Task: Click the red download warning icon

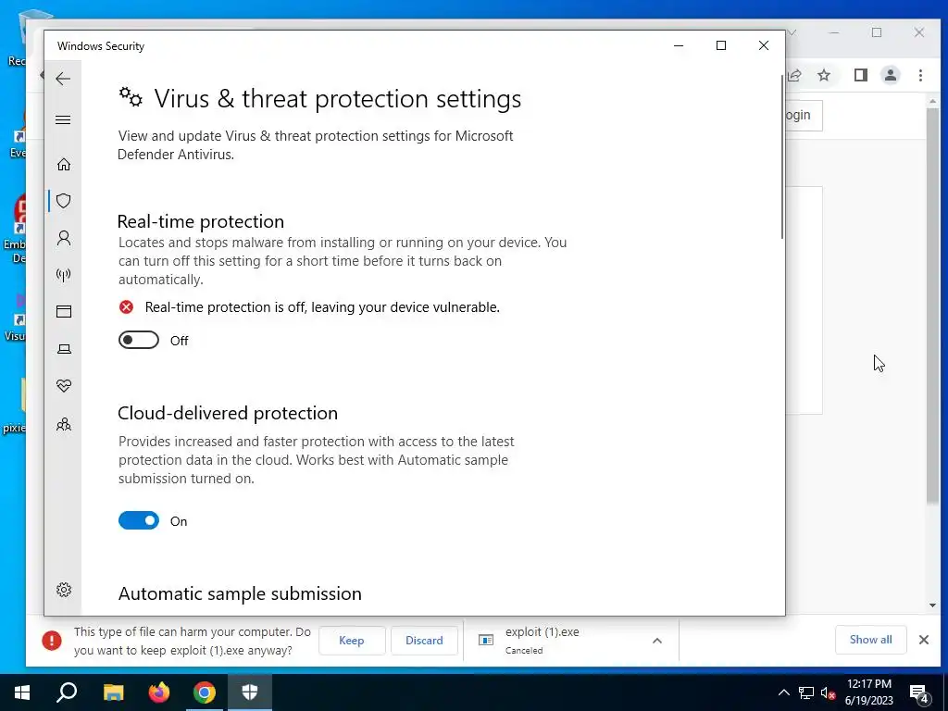Action: coord(52,641)
